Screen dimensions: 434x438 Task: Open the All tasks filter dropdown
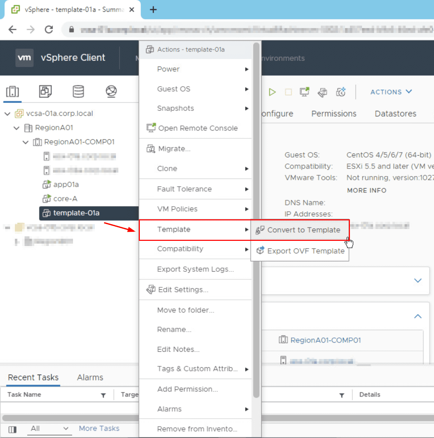tap(49, 429)
